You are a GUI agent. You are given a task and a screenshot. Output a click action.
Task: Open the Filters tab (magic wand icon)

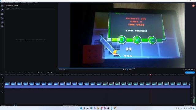2,10
